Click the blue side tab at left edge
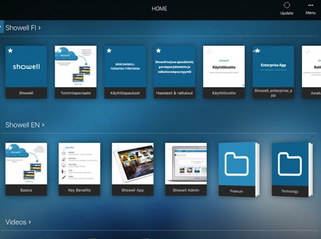 [2, 27]
